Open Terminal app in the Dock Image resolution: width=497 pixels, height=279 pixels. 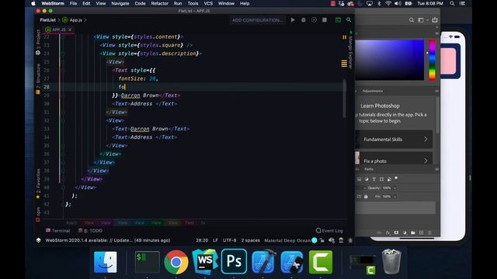(148, 262)
